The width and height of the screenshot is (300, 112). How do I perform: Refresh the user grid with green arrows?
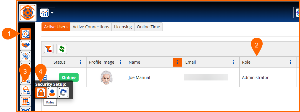click(62, 49)
